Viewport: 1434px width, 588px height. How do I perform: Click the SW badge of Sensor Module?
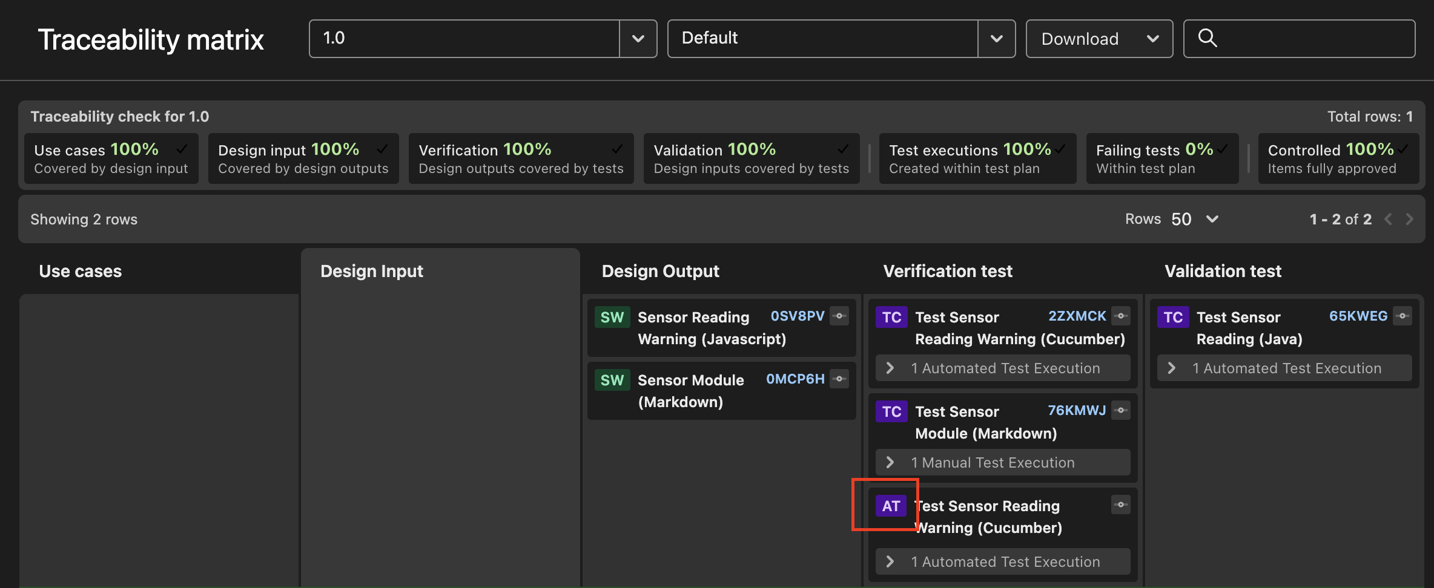coord(612,380)
